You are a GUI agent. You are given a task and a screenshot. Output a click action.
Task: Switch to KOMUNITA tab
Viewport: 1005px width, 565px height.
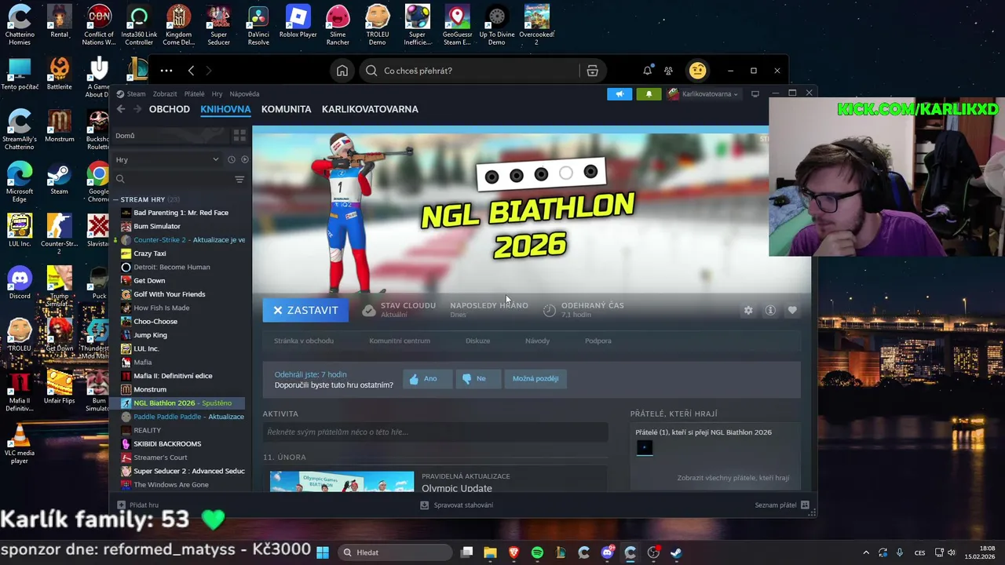tap(286, 109)
